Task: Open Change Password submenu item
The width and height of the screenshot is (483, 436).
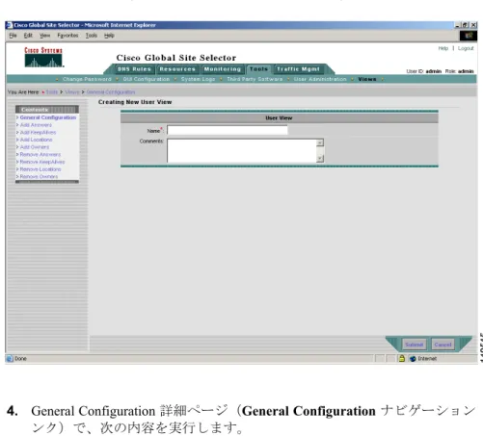Action: pyautogui.click(x=87, y=79)
